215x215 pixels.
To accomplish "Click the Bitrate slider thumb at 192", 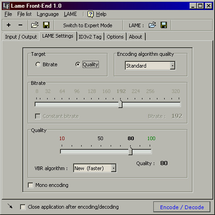I will tap(120, 104).
